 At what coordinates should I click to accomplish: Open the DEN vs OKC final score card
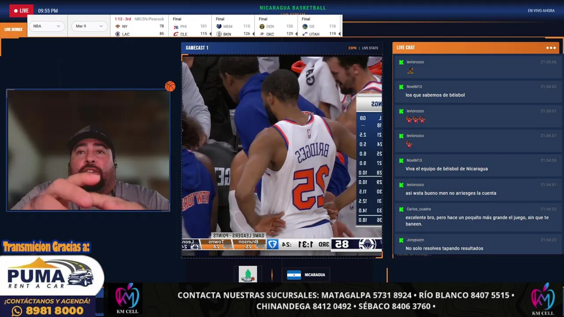point(276,26)
